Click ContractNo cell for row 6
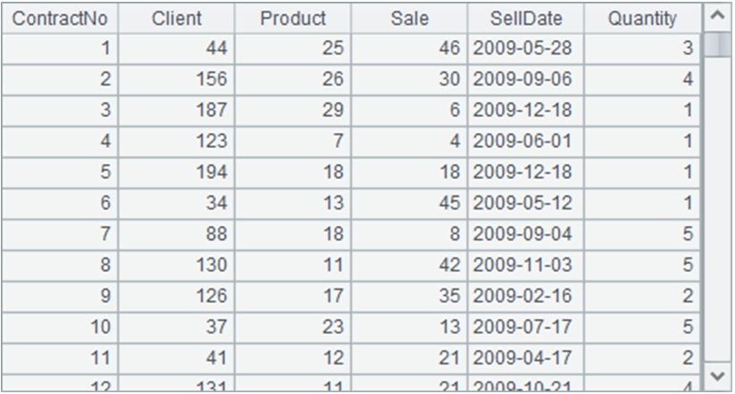 click(59, 203)
